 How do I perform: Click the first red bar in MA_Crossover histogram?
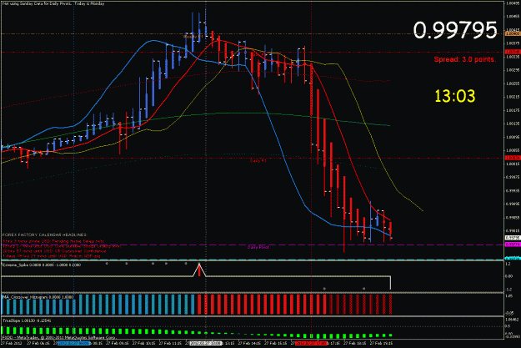[x=199, y=304]
